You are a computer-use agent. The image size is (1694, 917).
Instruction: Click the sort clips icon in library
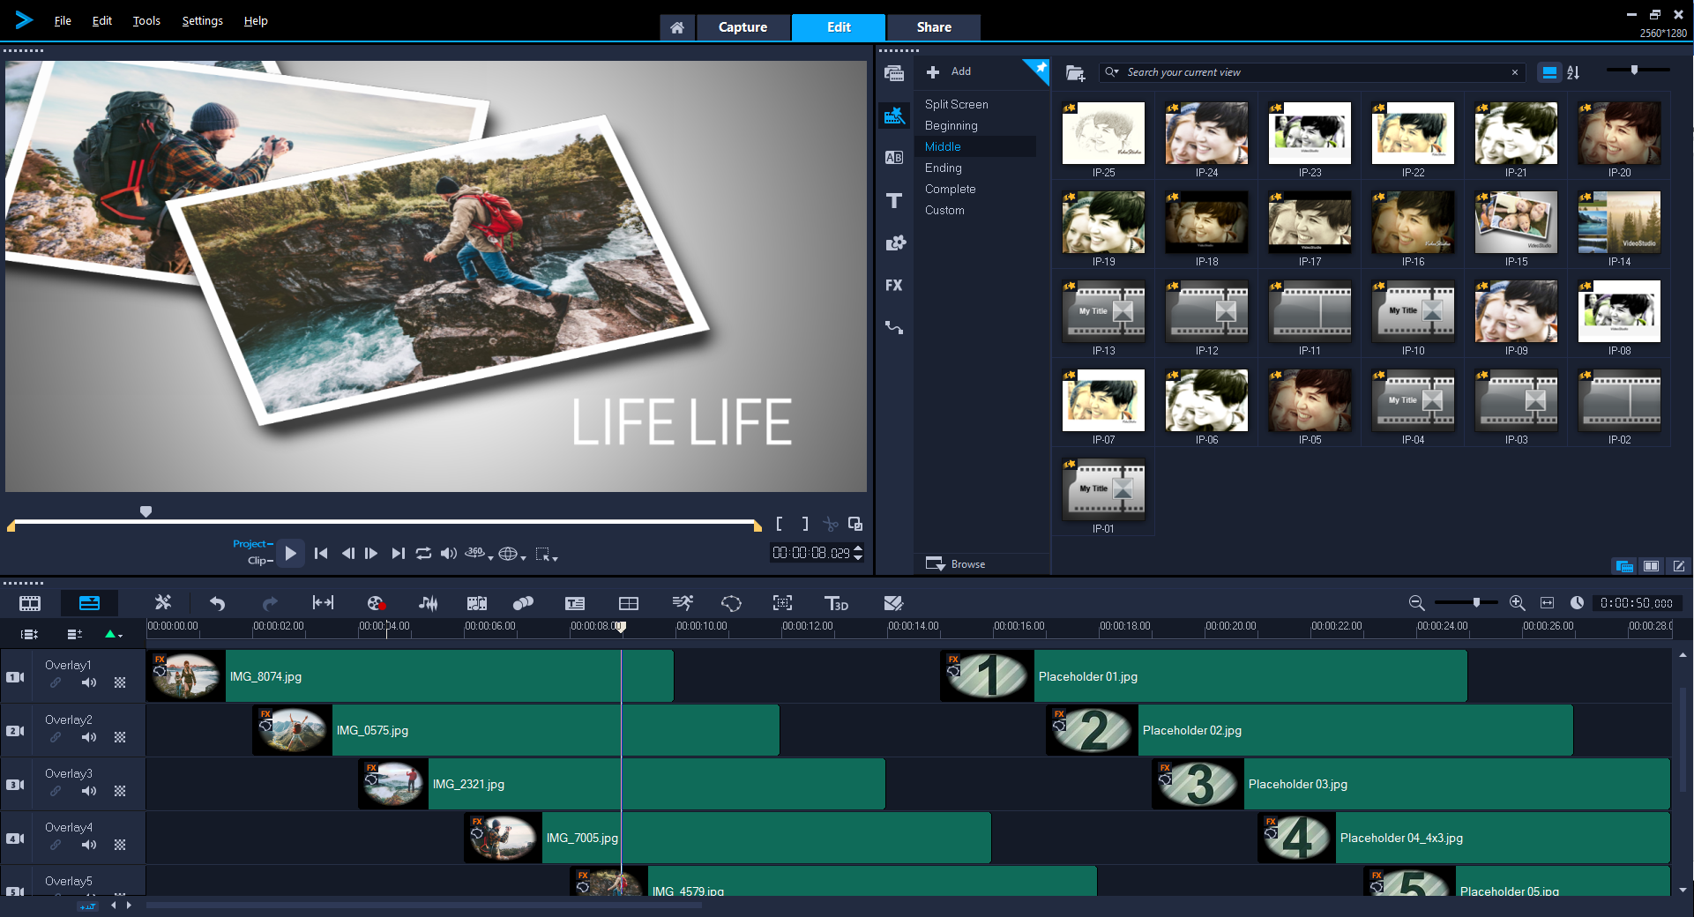point(1573,72)
